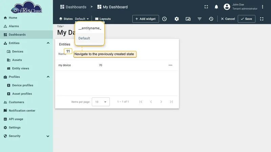Click the Alarms warning triangle icon
271x152 pixels.
(x=5, y=26)
